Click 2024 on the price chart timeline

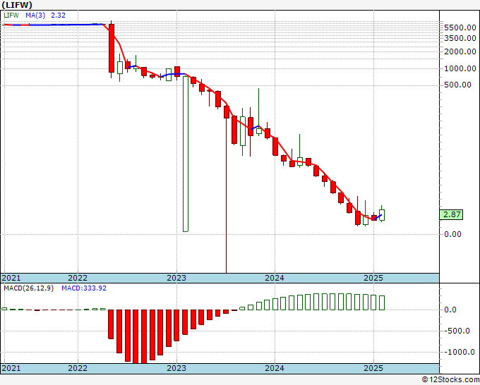pos(275,278)
